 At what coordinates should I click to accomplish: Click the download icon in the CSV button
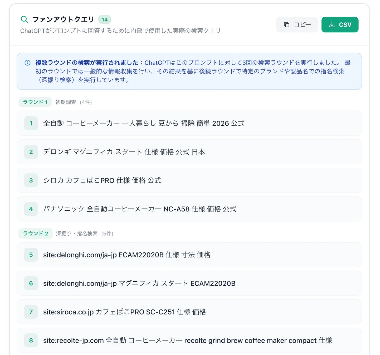point(332,24)
